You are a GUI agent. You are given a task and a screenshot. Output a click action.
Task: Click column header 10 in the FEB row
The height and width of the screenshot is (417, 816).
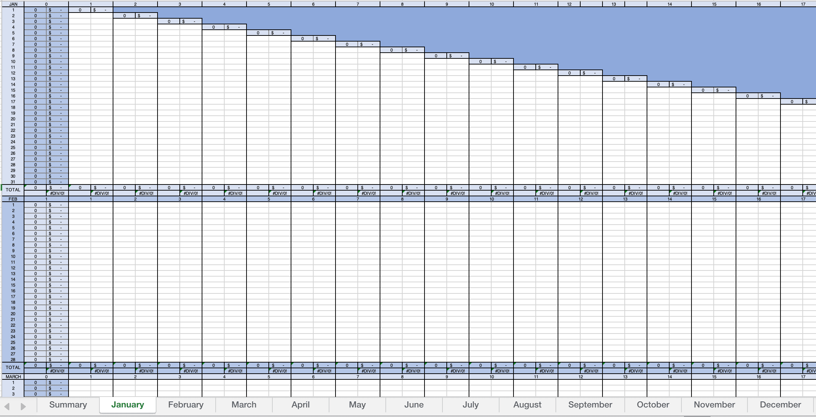point(491,199)
